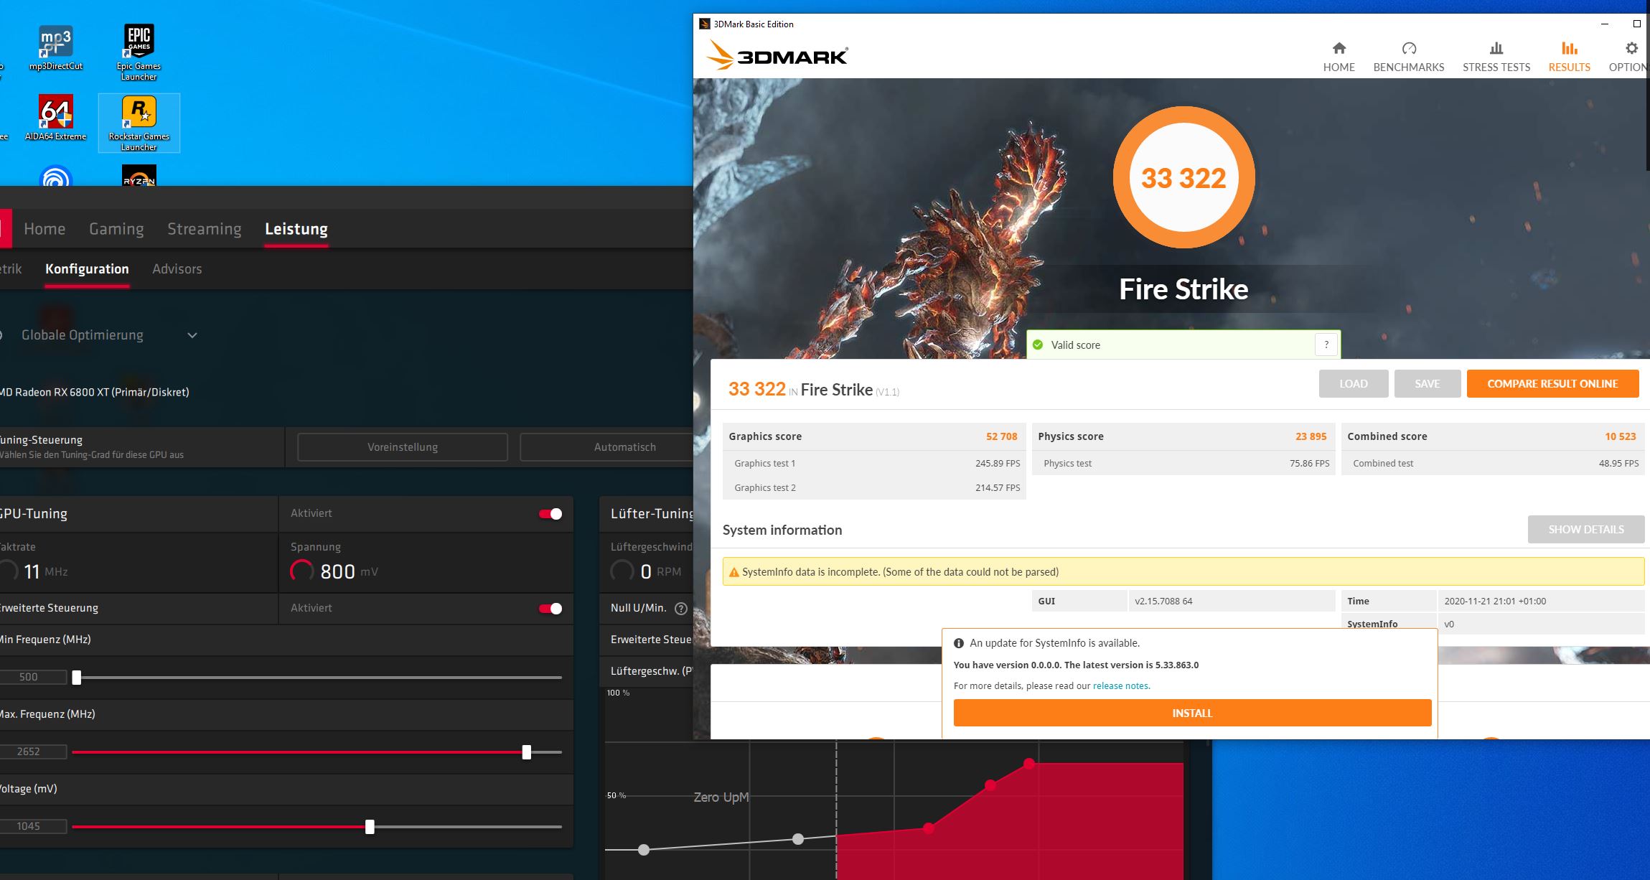Click the Max. Frequenz slider handle
The height and width of the screenshot is (880, 1650).
tap(527, 752)
